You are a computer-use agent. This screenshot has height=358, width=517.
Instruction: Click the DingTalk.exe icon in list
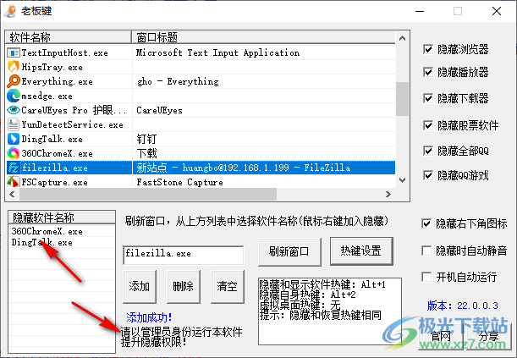pyautogui.click(x=14, y=139)
